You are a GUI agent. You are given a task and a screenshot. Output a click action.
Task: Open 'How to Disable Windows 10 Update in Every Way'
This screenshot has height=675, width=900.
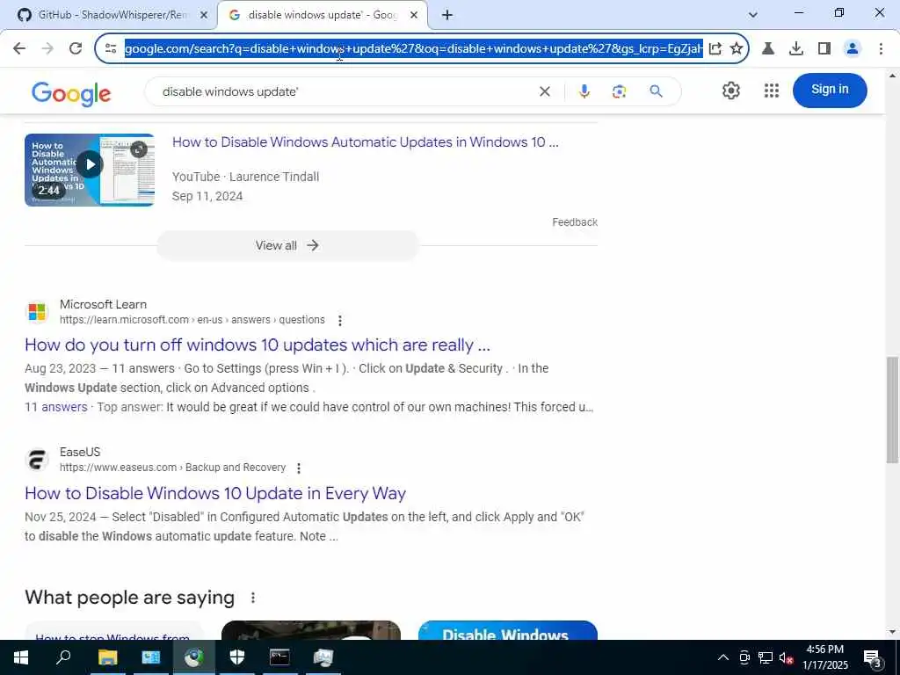pos(215,494)
